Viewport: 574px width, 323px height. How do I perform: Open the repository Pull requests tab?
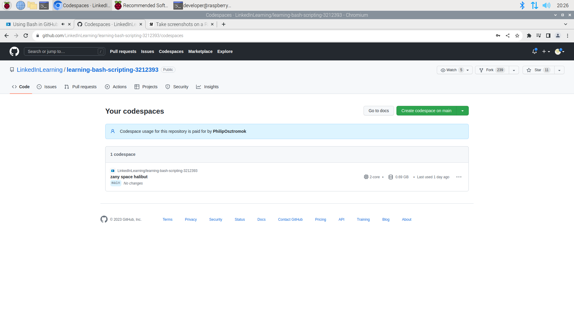click(80, 87)
